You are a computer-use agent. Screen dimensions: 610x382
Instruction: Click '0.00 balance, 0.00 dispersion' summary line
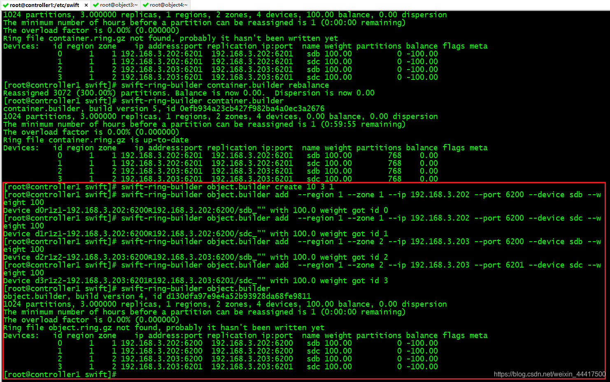pyautogui.click(x=221, y=116)
